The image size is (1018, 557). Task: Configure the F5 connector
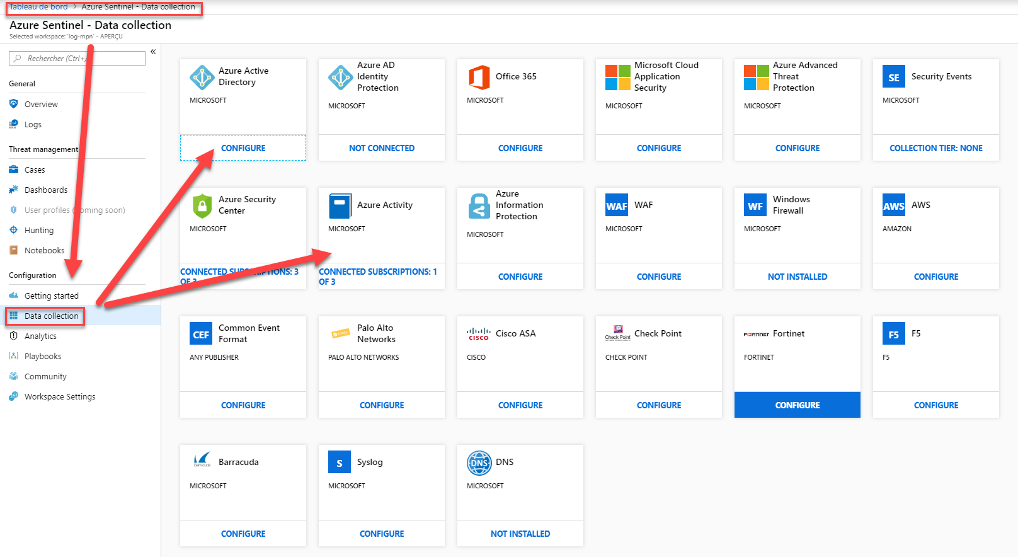(936, 405)
